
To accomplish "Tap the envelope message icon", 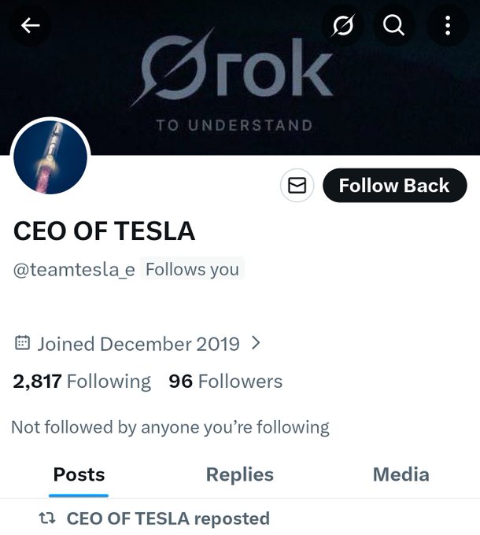I will point(297,186).
